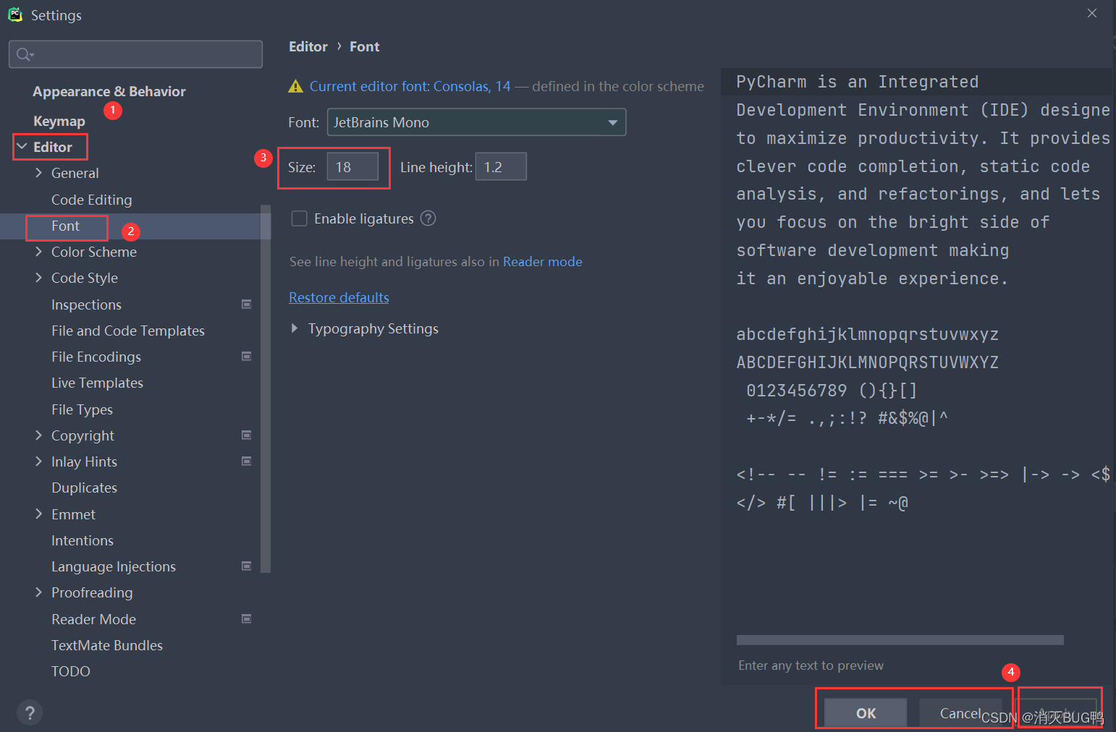Click the Line height input field

[x=501, y=167]
